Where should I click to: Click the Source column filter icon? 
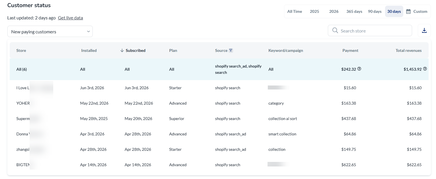coord(231,50)
